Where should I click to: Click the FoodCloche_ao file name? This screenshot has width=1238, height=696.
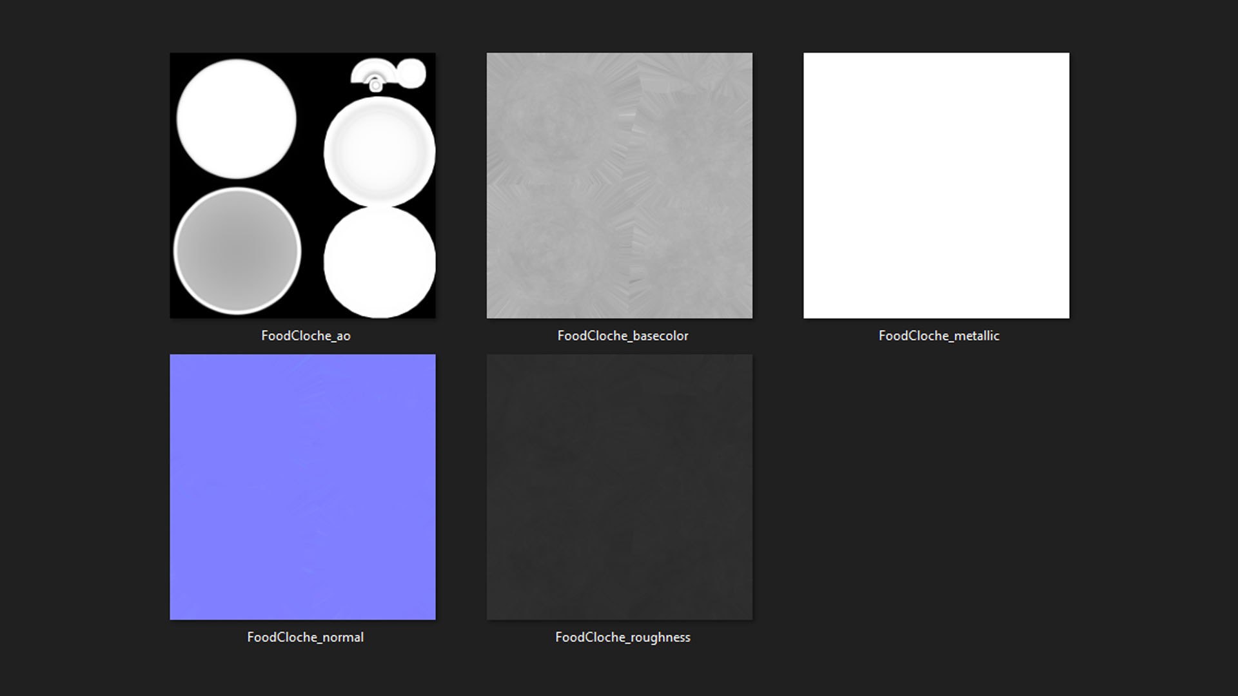point(306,336)
